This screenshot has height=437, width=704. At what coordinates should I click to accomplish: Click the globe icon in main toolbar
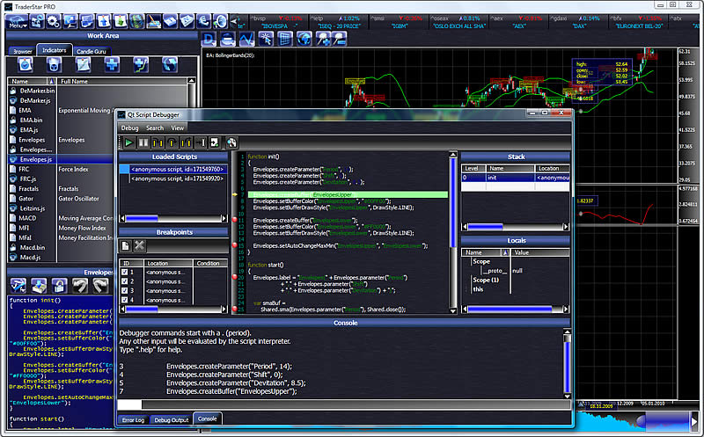coord(136,21)
